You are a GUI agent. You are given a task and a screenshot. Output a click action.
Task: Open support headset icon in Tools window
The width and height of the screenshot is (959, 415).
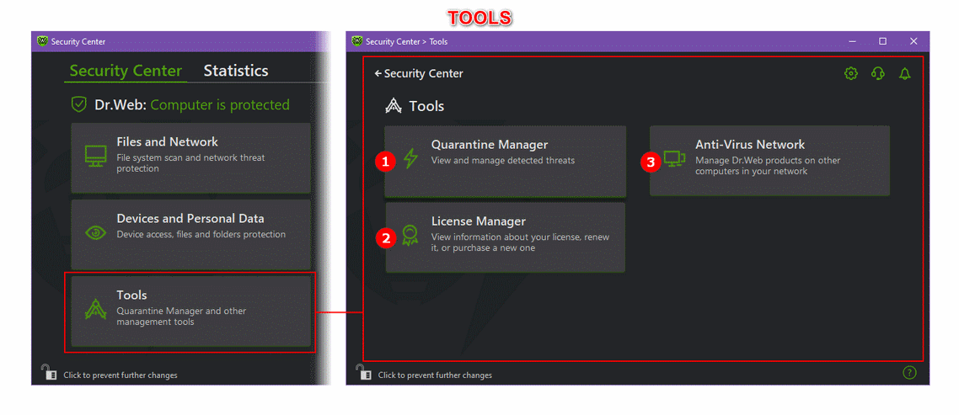point(877,73)
